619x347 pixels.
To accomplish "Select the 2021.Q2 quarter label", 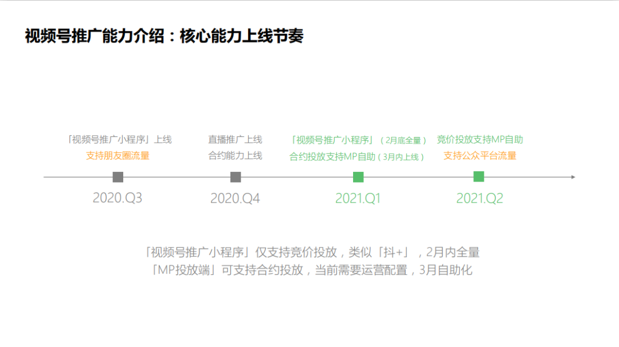I will [479, 198].
